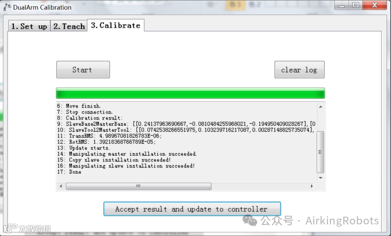This screenshot has height=236, width=391.
Task: Click the log's horizontal scrollbar right arrow
Action: [x=312, y=186]
